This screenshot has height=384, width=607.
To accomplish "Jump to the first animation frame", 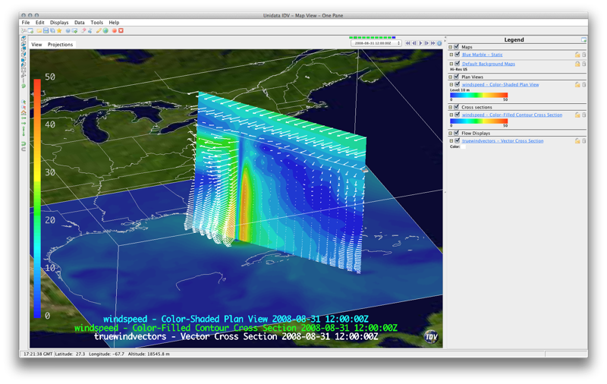I will 408,43.
